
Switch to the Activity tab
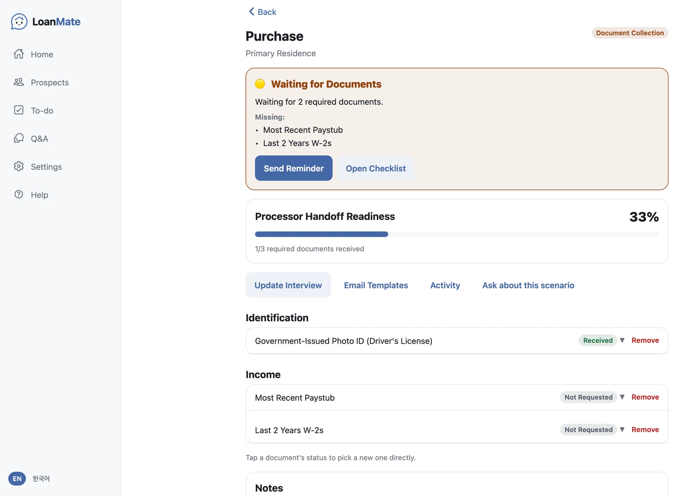[x=445, y=285]
